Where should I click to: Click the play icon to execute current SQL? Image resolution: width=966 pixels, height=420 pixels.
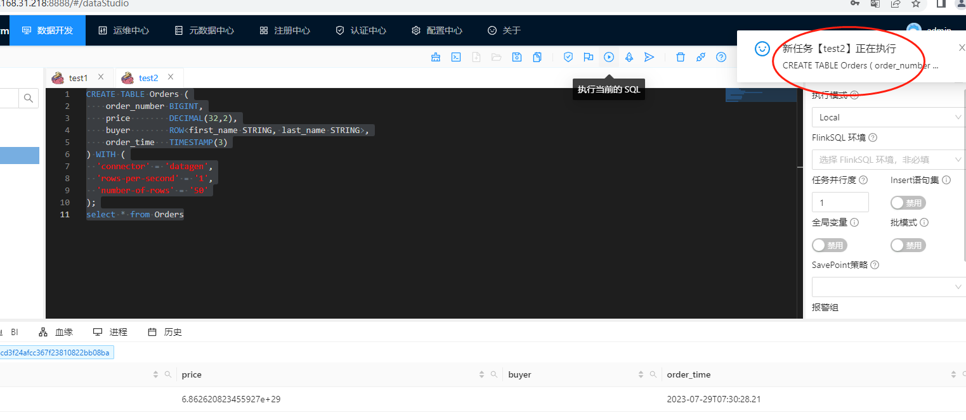point(609,57)
